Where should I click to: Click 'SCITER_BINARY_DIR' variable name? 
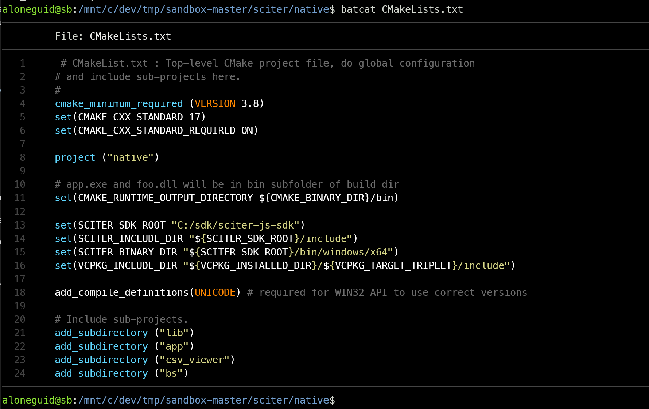pos(128,252)
